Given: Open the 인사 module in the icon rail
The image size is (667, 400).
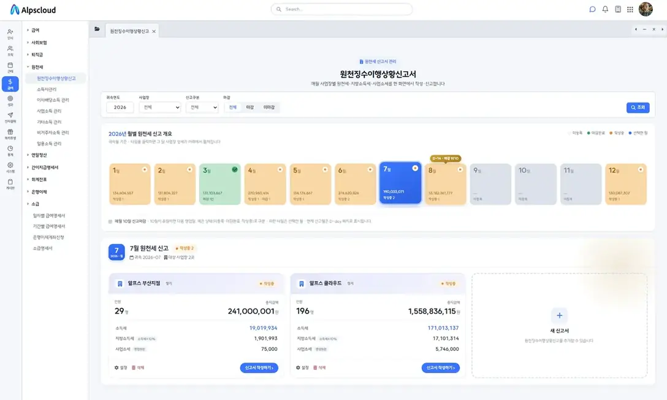Looking at the screenshot, I should tap(10, 34).
